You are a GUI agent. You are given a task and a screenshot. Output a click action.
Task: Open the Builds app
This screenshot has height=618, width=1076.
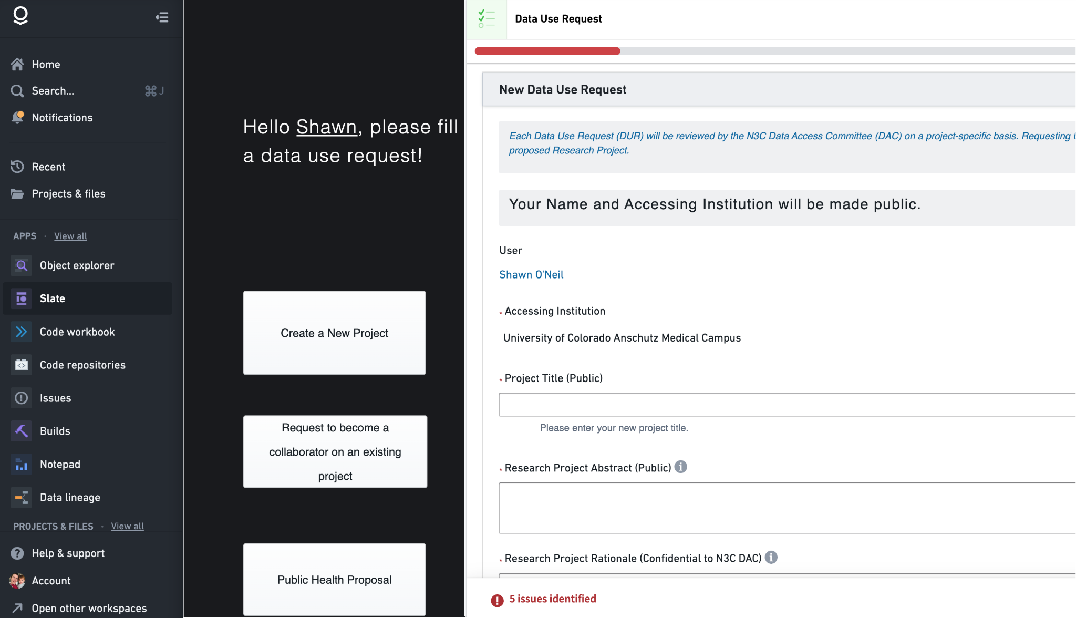[55, 431]
